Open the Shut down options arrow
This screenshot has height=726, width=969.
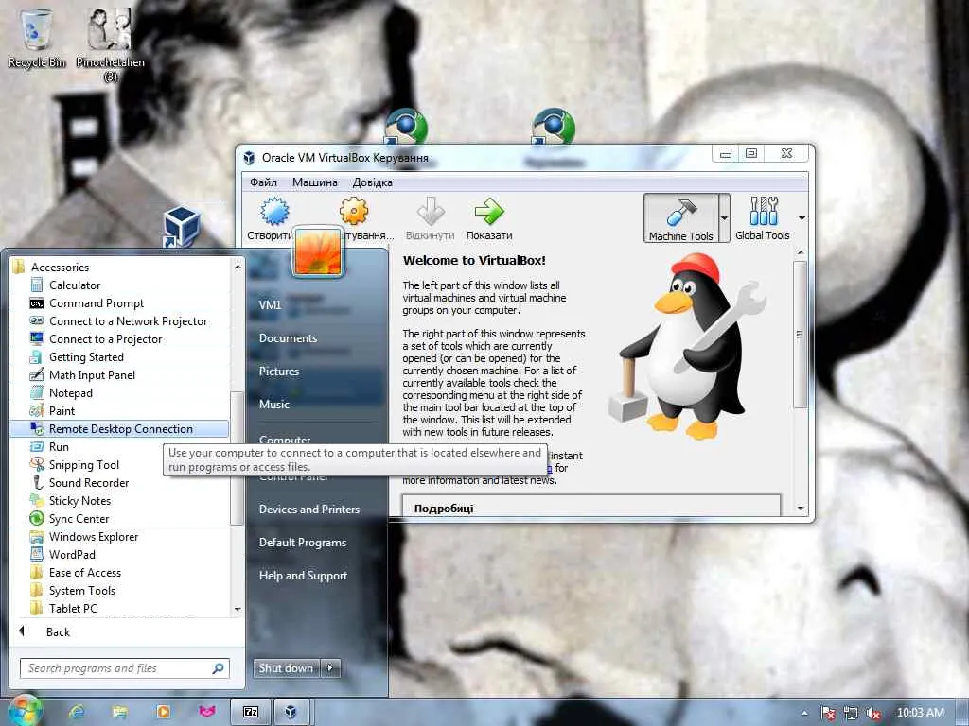330,668
